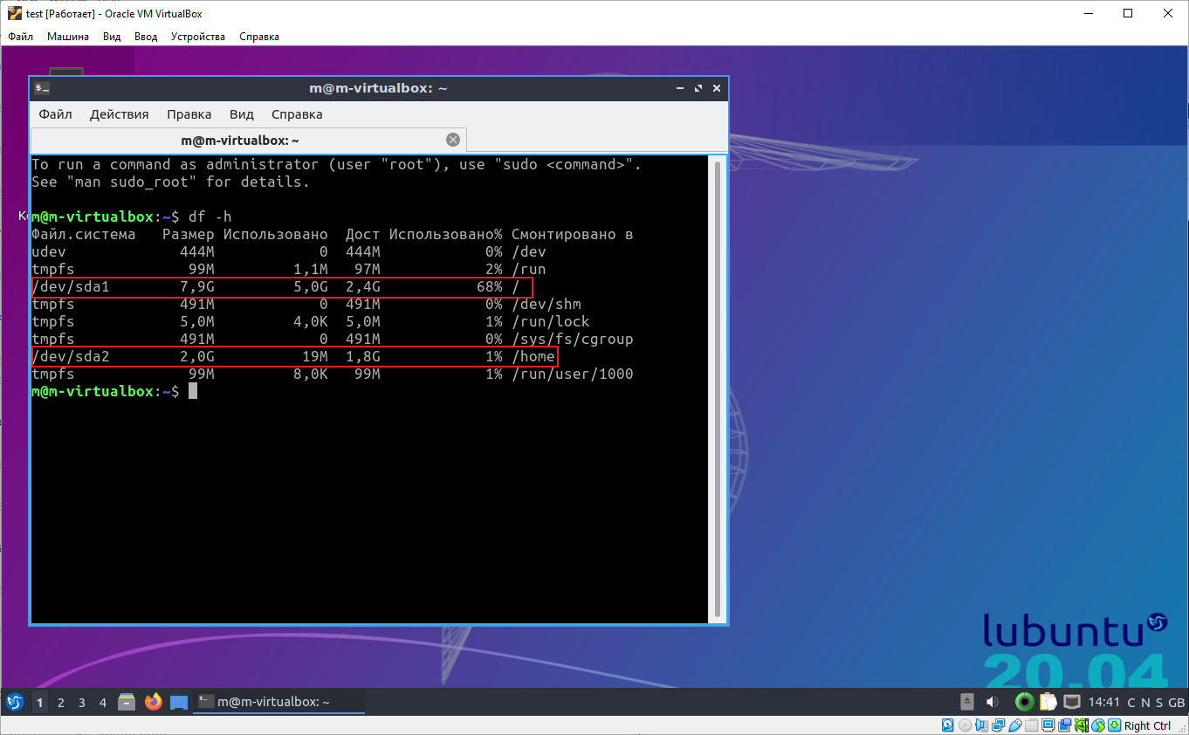Click the terminal window title bar icon
The image size is (1189, 735).
coord(42,88)
